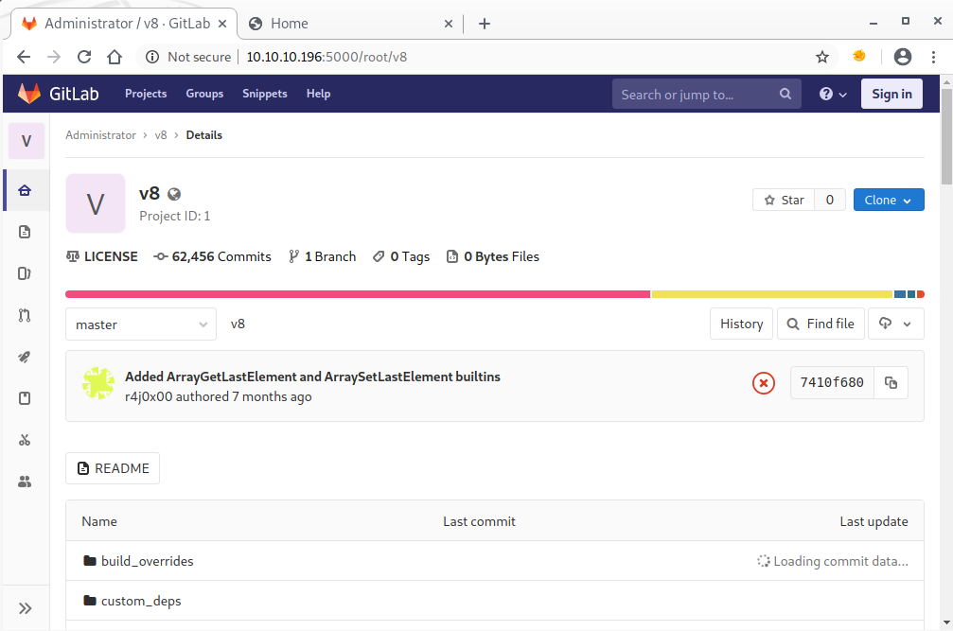Open the Merge Requests icon in sidebar
Image resolution: width=953 pixels, height=631 pixels.
click(25, 315)
